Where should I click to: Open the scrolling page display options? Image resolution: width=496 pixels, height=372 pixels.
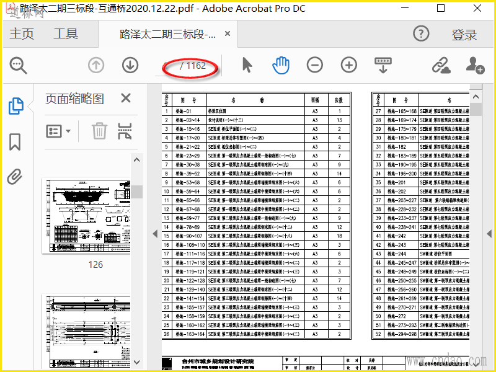pyautogui.click(x=383, y=65)
